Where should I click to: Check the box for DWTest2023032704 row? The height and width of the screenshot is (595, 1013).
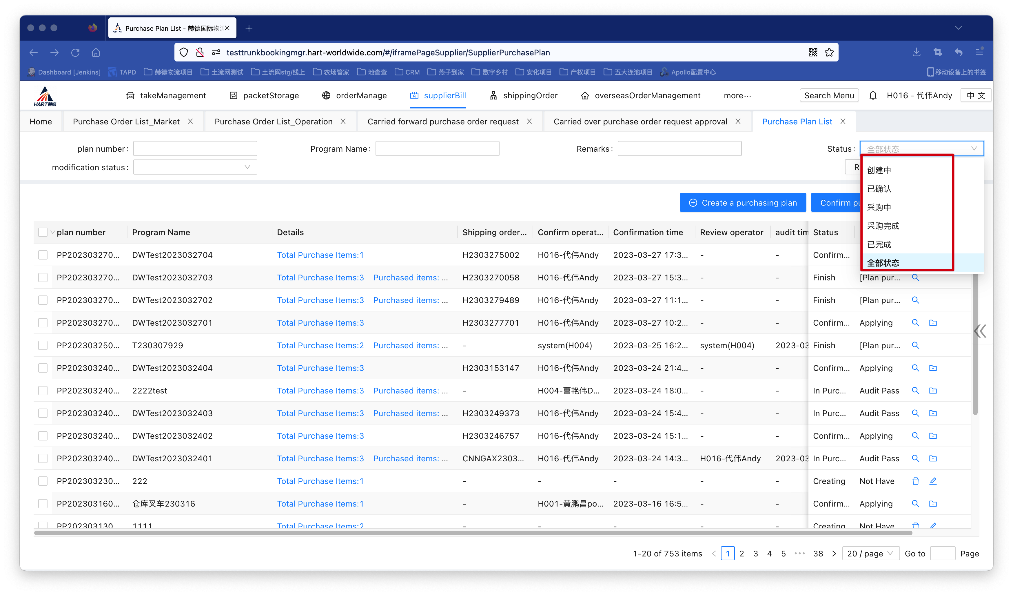[43, 255]
